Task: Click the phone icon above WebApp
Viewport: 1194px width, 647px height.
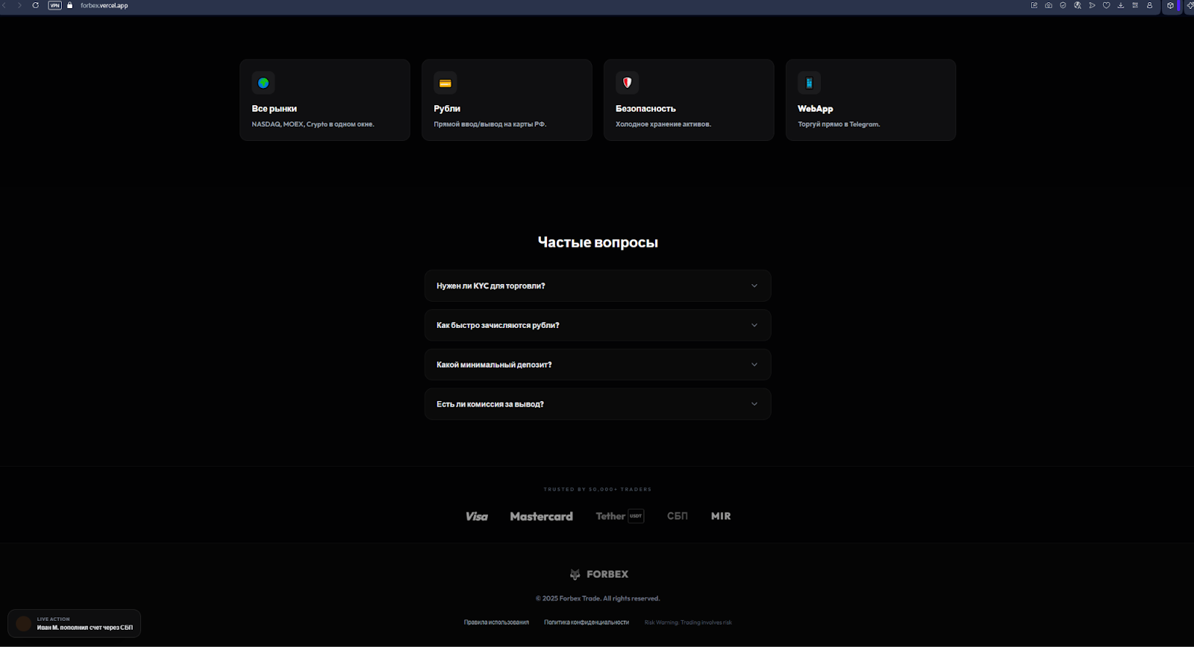Action: [809, 83]
